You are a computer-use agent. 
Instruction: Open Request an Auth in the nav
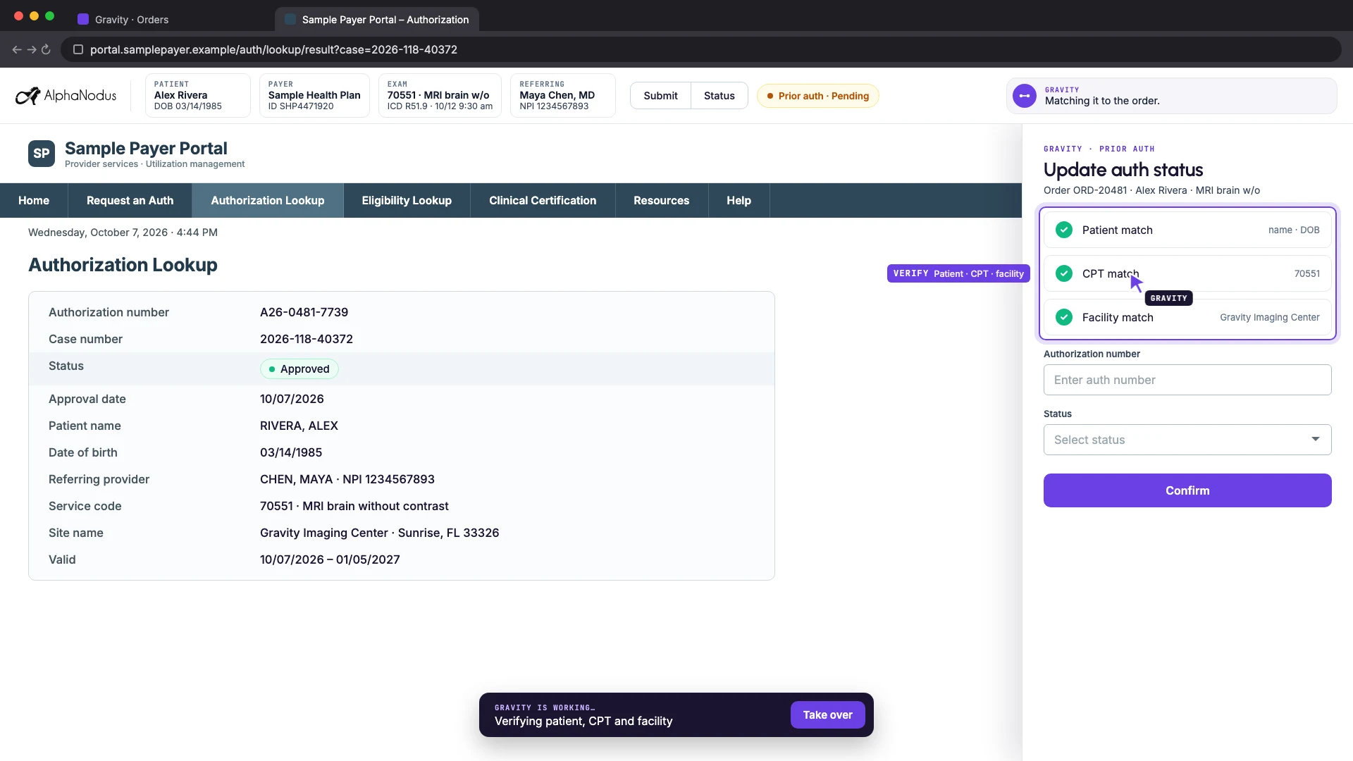click(130, 200)
